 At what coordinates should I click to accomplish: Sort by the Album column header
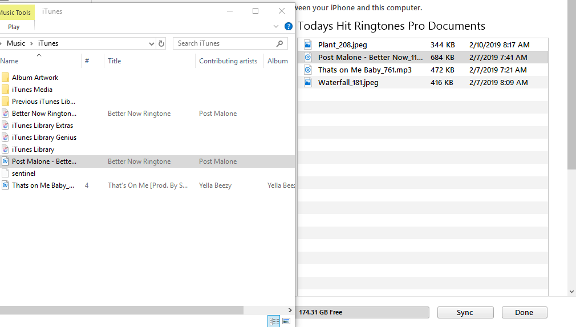[x=279, y=61]
